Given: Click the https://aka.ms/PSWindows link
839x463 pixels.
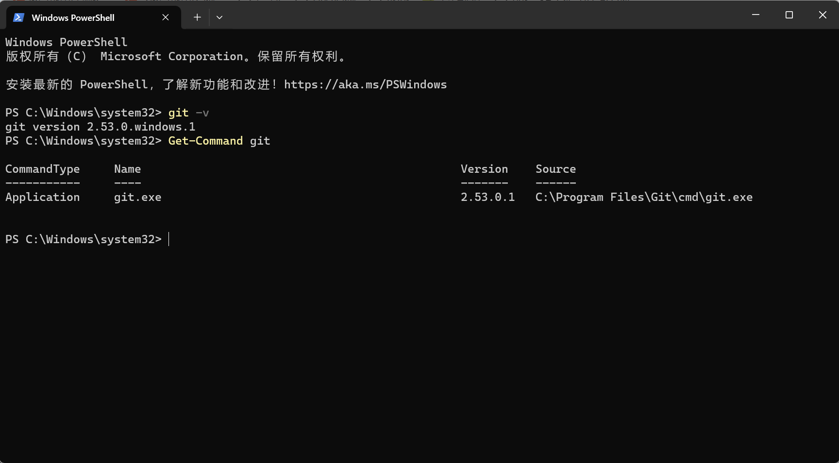Looking at the screenshot, I should click(x=365, y=85).
